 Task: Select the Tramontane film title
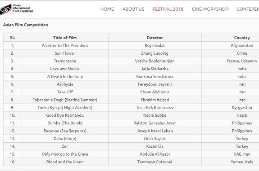click(65, 61)
